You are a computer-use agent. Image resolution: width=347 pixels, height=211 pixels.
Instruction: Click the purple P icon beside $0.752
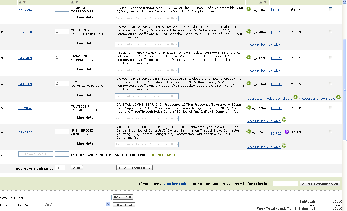click(x=287, y=132)
